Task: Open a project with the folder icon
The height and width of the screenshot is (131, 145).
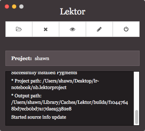Action: [19, 29]
